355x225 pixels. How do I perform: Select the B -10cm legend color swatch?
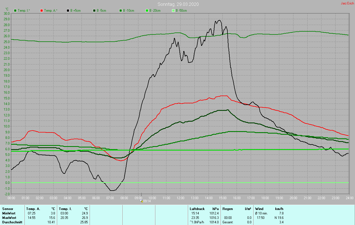pos(121,11)
